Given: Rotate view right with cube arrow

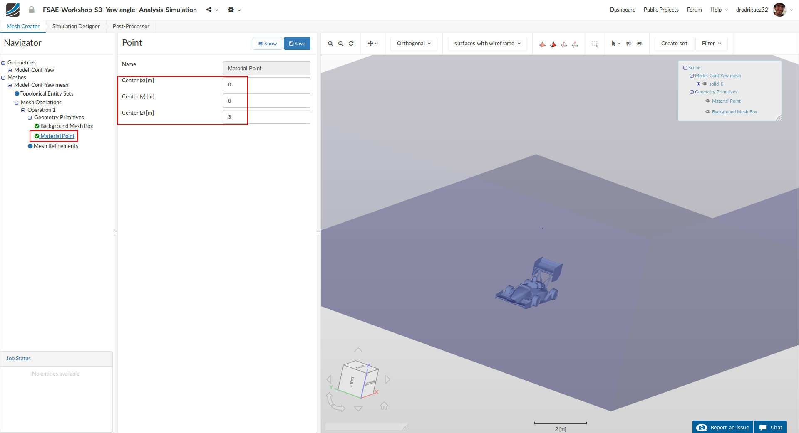Looking at the screenshot, I should click(x=388, y=379).
